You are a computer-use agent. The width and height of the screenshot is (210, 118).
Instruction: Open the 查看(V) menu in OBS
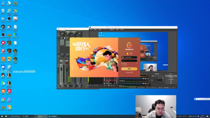pos(100,30)
